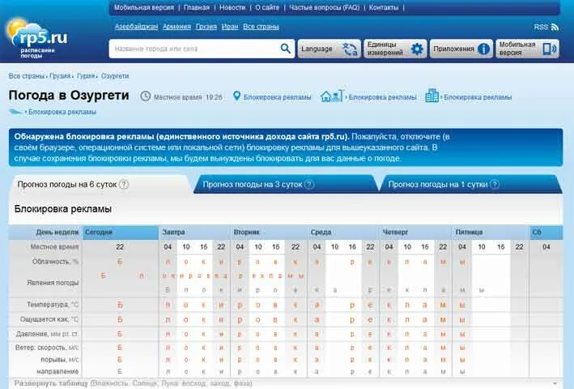This screenshot has width=574, height=389.
Task: Click the search magnifier icon
Action: (285, 49)
